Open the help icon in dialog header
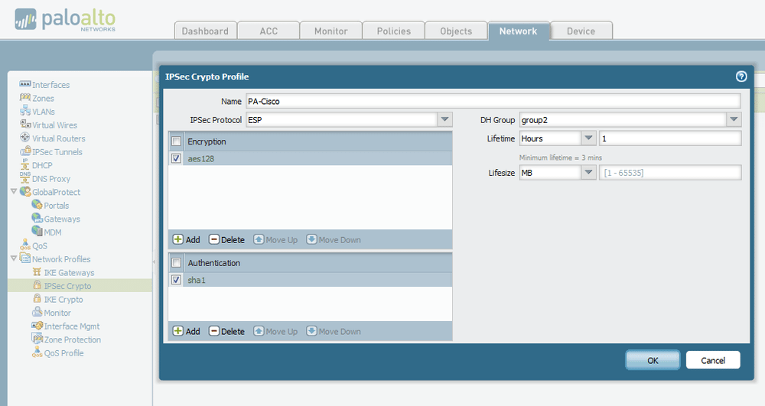 741,76
